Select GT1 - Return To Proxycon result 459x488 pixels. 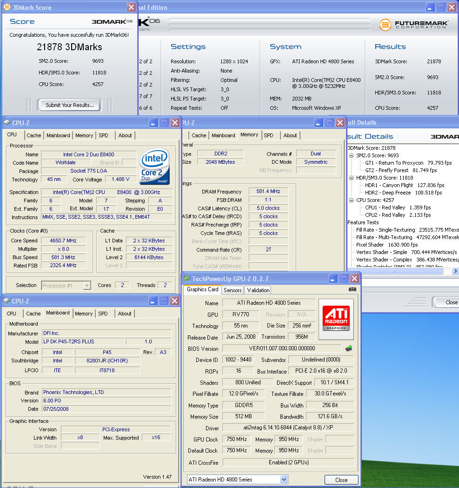(408, 163)
